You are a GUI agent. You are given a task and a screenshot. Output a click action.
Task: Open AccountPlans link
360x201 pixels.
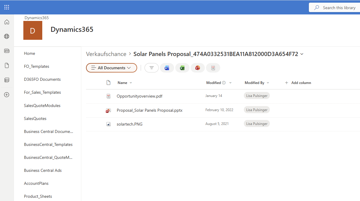click(x=36, y=183)
